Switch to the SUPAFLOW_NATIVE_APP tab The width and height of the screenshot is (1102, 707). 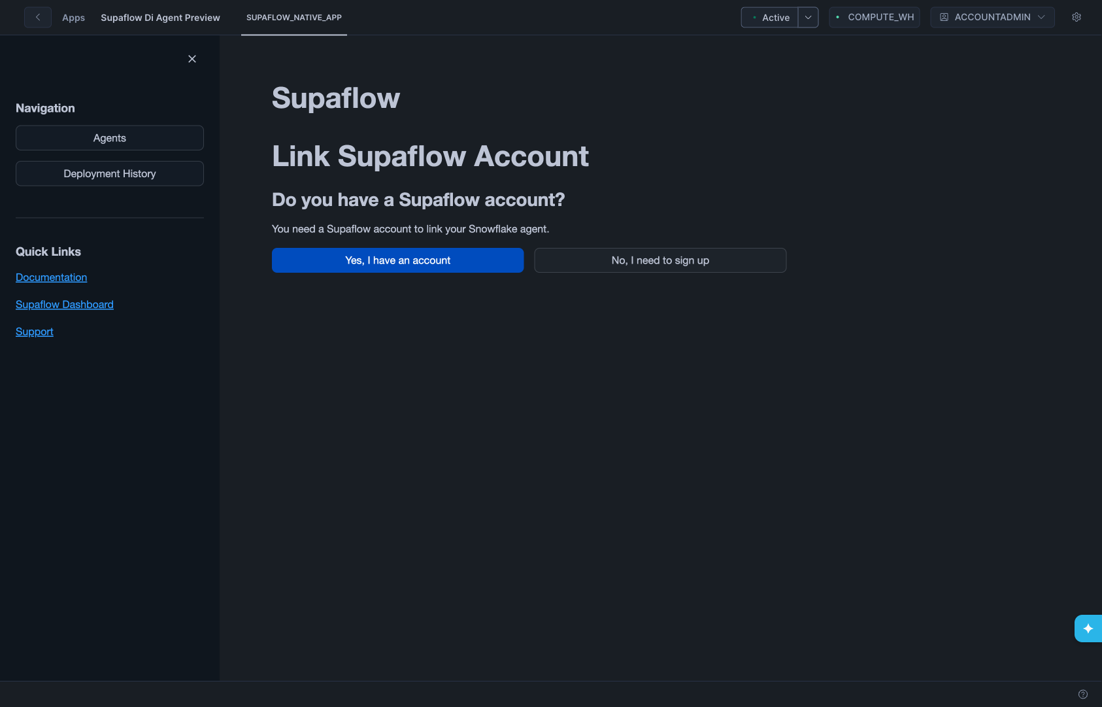click(x=293, y=18)
